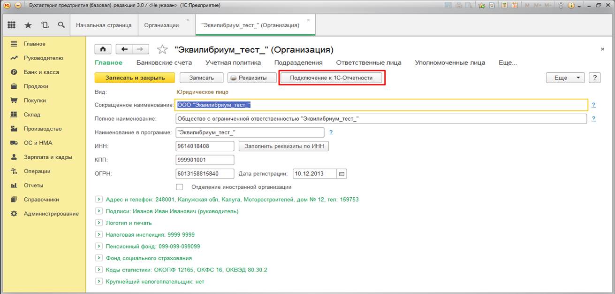Click the ИНН input field

pyautogui.click(x=205, y=146)
